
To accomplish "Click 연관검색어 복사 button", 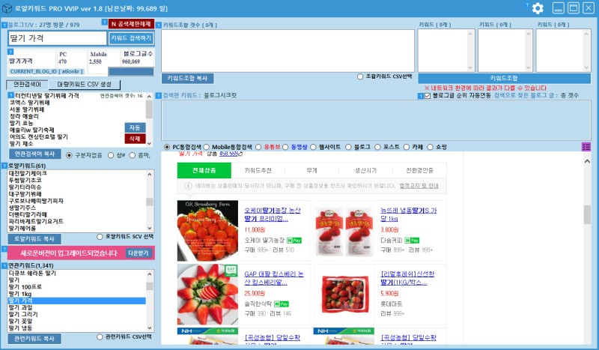I will [34, 154].
